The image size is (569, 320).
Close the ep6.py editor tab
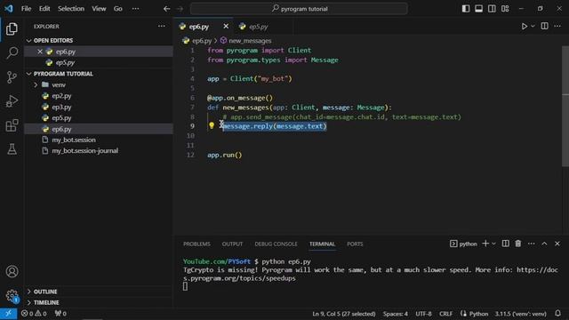click(226, 27)
